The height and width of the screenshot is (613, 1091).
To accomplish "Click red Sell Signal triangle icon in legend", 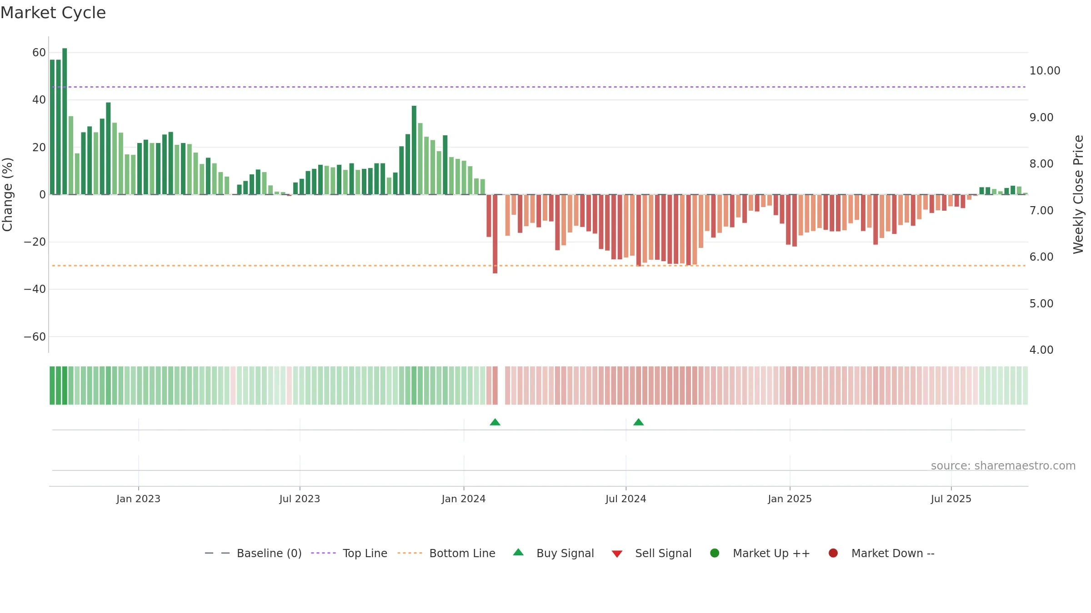I will coord(617,554).
